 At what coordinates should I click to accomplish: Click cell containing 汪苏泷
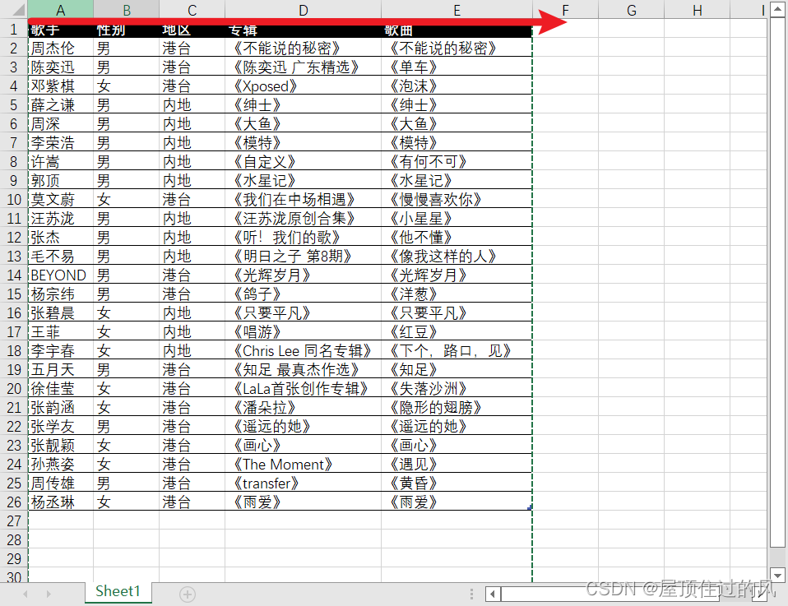(x=61, y=219)
